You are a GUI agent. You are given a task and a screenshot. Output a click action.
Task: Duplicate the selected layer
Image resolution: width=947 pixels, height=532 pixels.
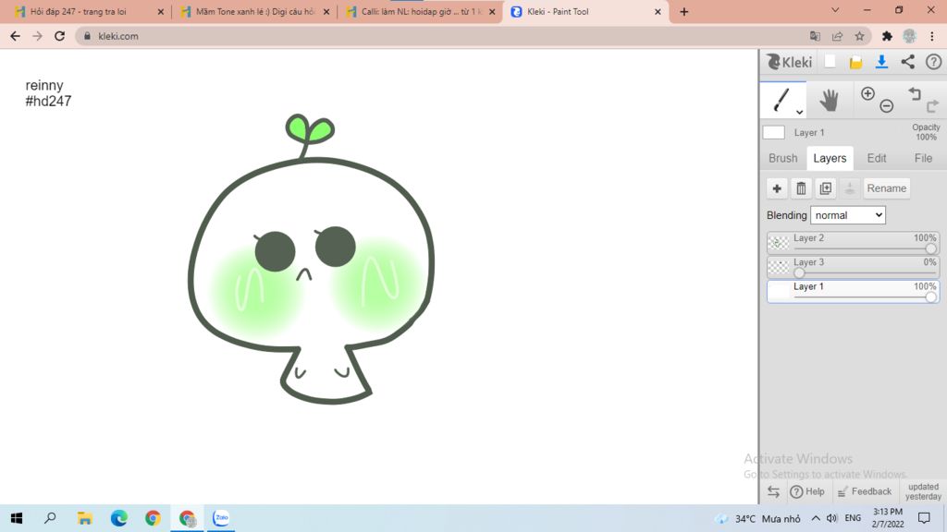click(826, 188)
